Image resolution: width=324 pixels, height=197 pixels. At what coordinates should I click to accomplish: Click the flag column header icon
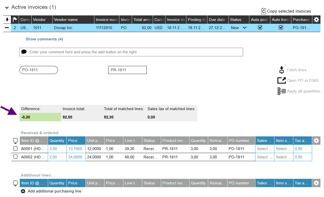point(15,19)
